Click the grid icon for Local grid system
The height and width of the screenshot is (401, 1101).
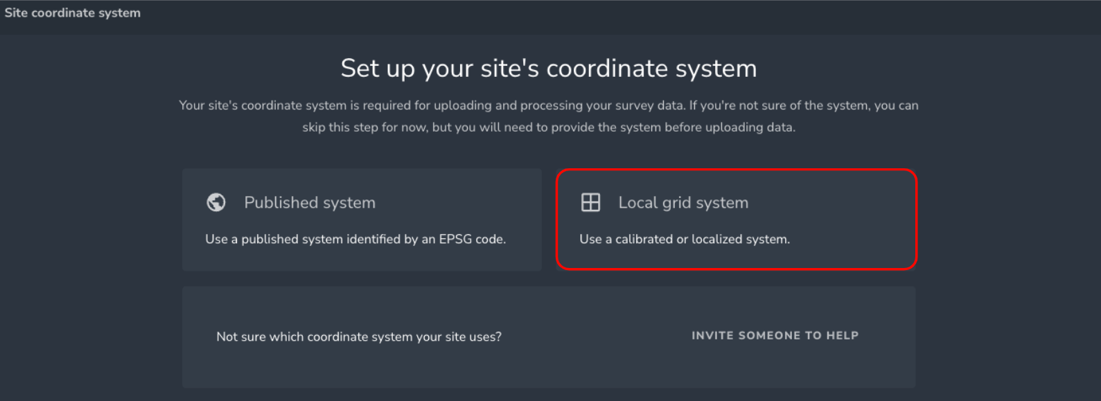(x=590, y=202)
